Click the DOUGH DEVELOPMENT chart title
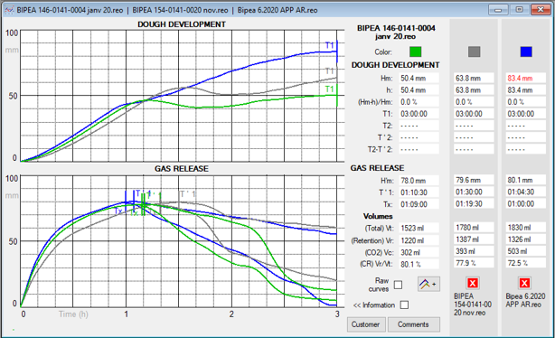 tap(182, 24)
